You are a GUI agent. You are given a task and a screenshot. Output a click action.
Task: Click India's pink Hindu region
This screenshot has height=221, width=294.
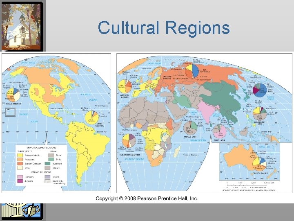point(206,112)
